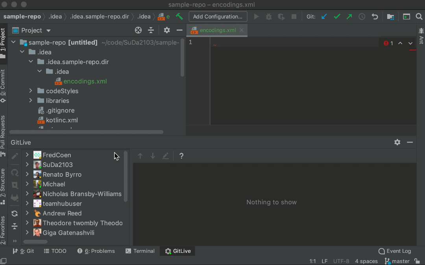The image size is (425, 265).
Task: Expand the libraries folder
Action: (x=31, y=100)
